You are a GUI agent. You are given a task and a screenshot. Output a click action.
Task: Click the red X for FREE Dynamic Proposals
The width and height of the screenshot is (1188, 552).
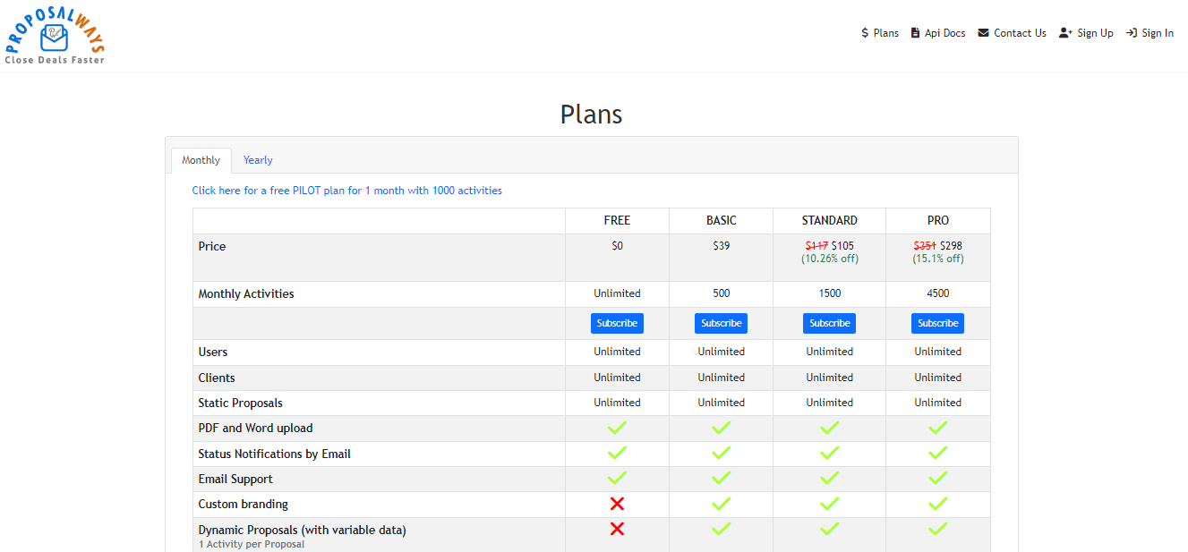(617, 530)
